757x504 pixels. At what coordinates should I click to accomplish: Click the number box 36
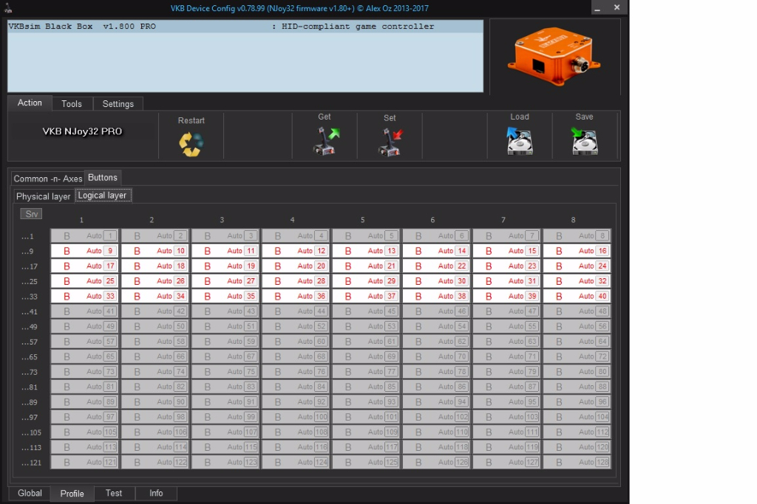(x=321, y=296)
